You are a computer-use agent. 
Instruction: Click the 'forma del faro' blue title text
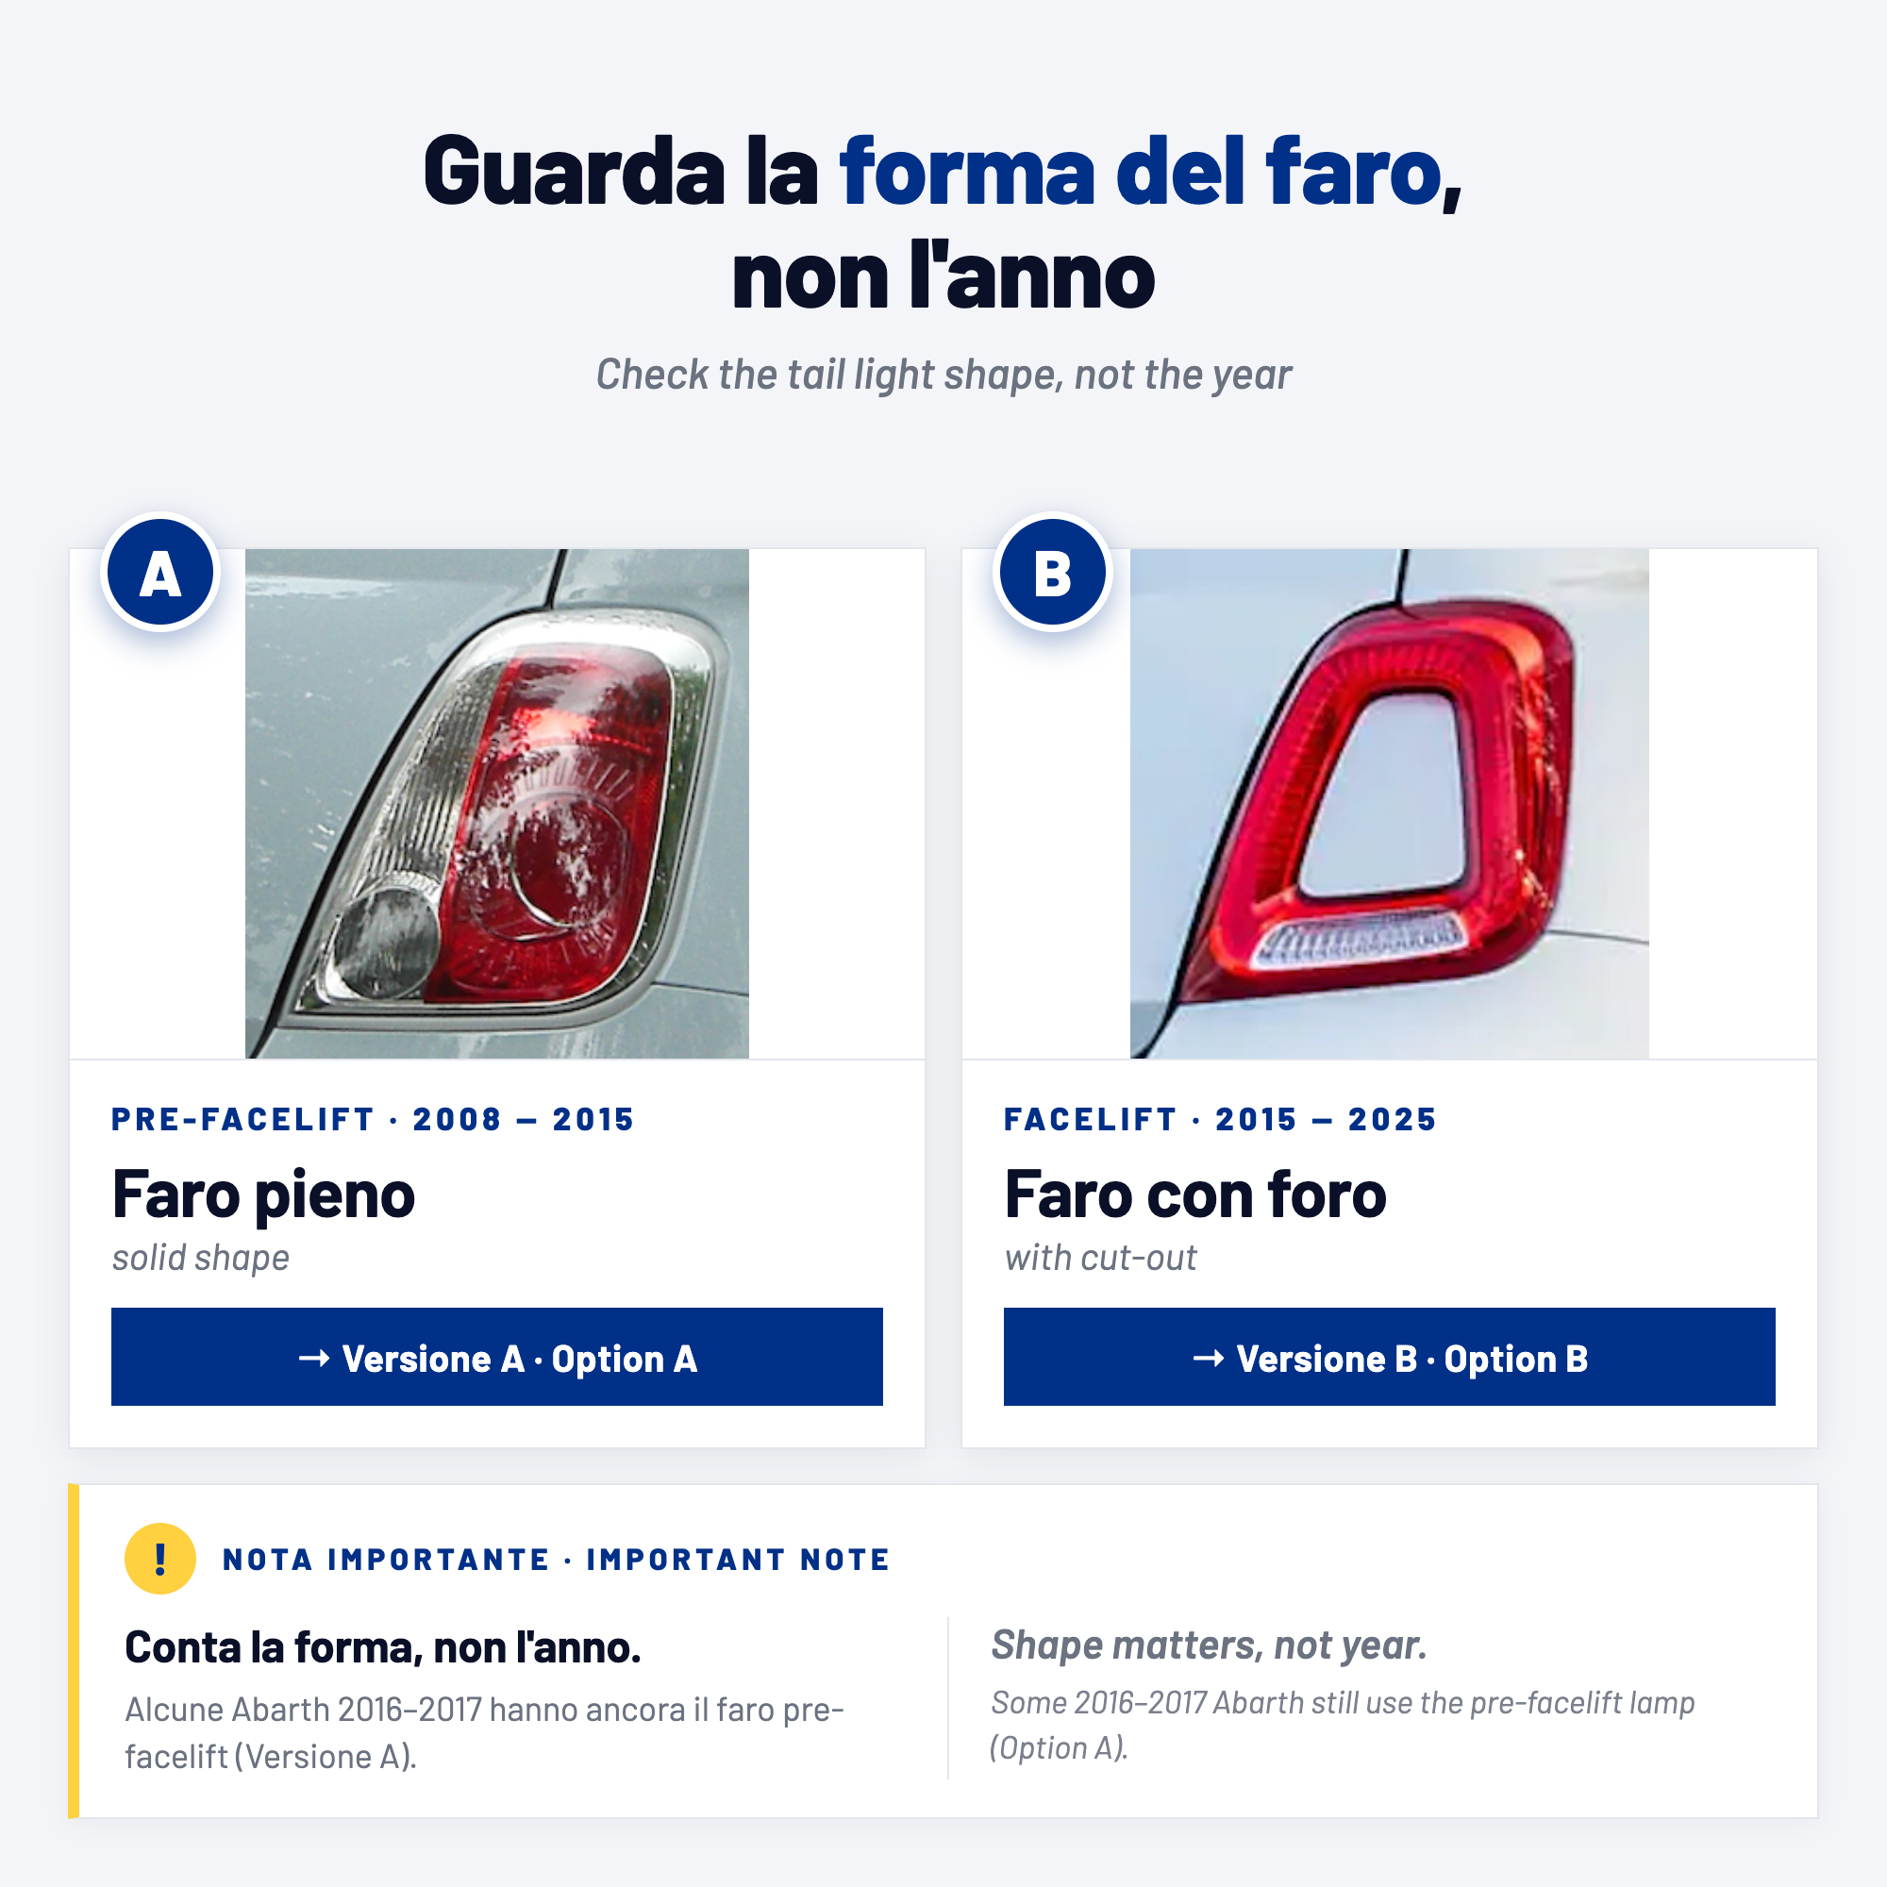1143,172
